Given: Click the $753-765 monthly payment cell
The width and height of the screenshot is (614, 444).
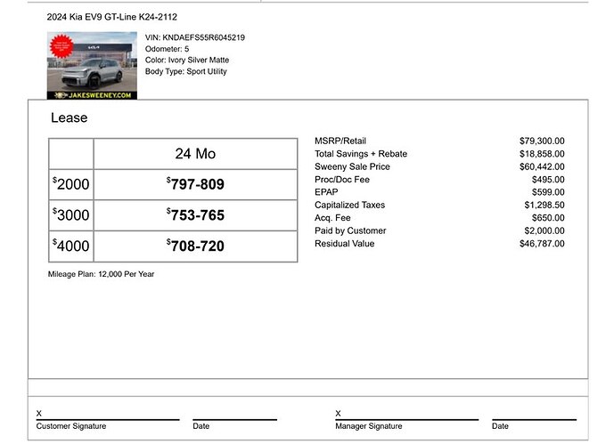Looking at the screenshot, I should [x=195, y=215].
